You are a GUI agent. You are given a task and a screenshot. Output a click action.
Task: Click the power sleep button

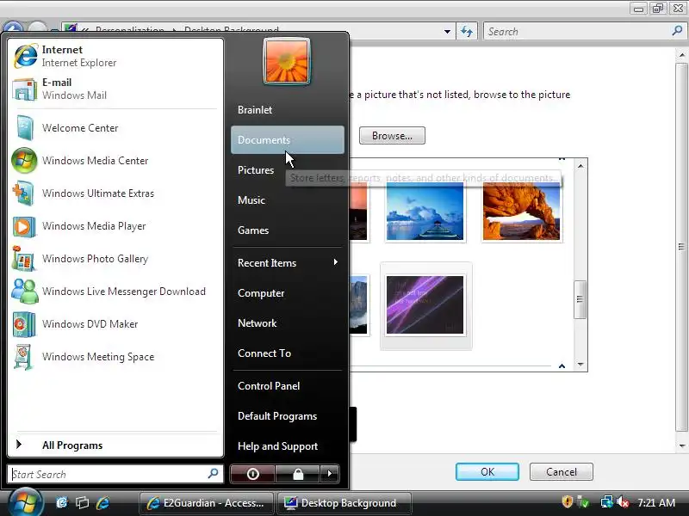click(x=252, y=474)
